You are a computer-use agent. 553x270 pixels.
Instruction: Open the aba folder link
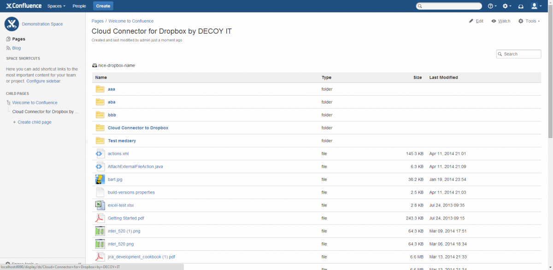point(112,102)
